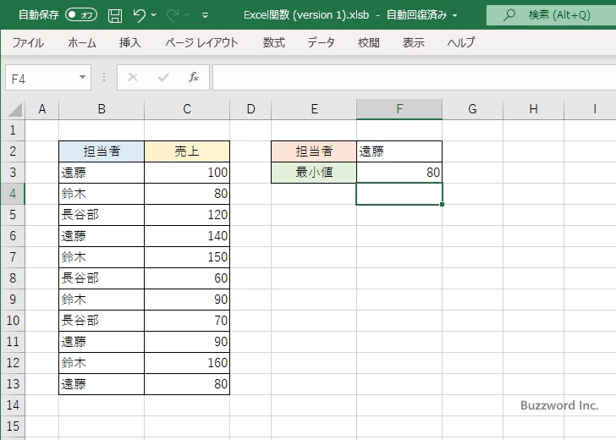Expand the Name Box dropdown arrow

[x=83, y=77]
